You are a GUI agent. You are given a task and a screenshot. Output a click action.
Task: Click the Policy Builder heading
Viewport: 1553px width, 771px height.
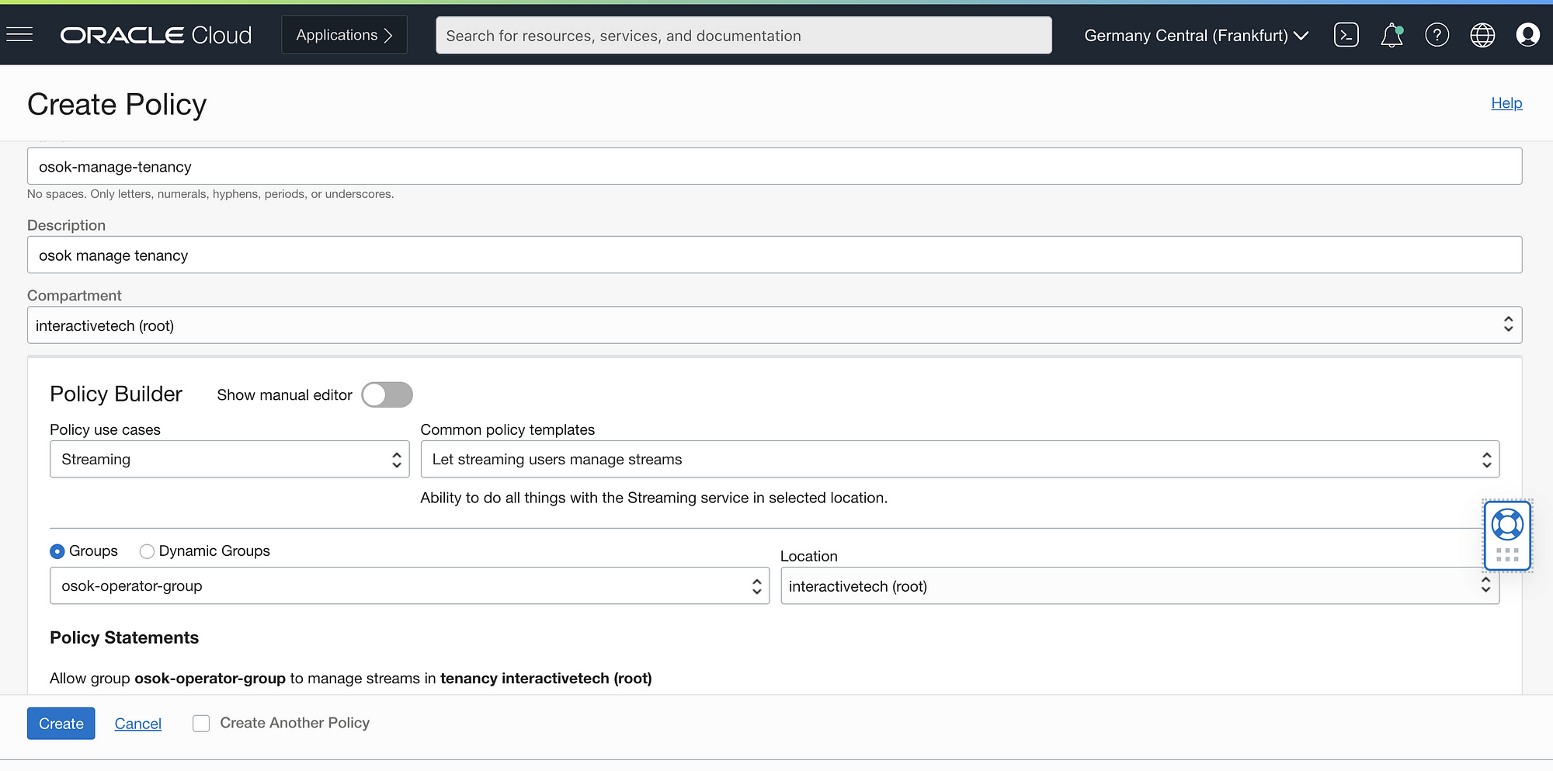pos(116,394)
